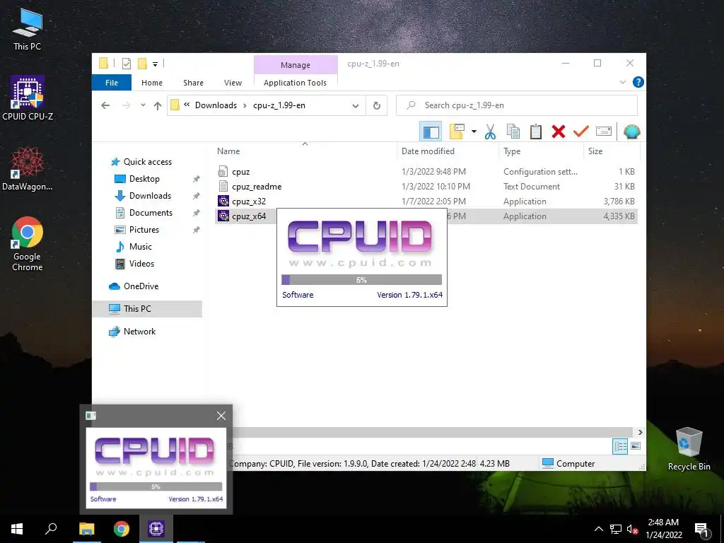Click the CPU-Z preview thumbnail
Viewport: 724px width, 543px height.
pos(156,468)
